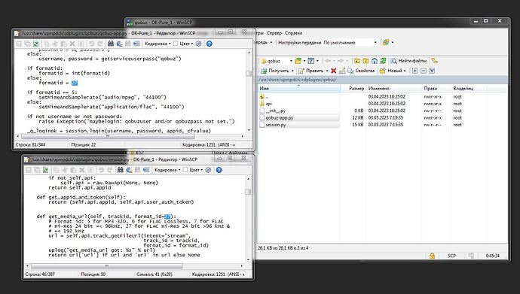520x294 pixels.
Task: Open preferences gear icon in session.py editor
Action: point(208,170)
